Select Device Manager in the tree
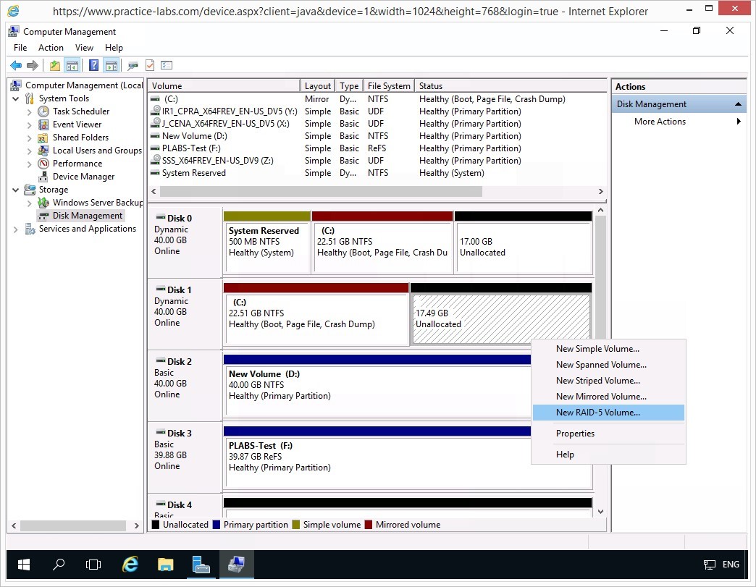This screenshot has width=756, height=587. coord(83,177)
